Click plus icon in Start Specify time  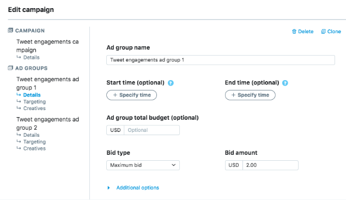click(x=115, y=95)
